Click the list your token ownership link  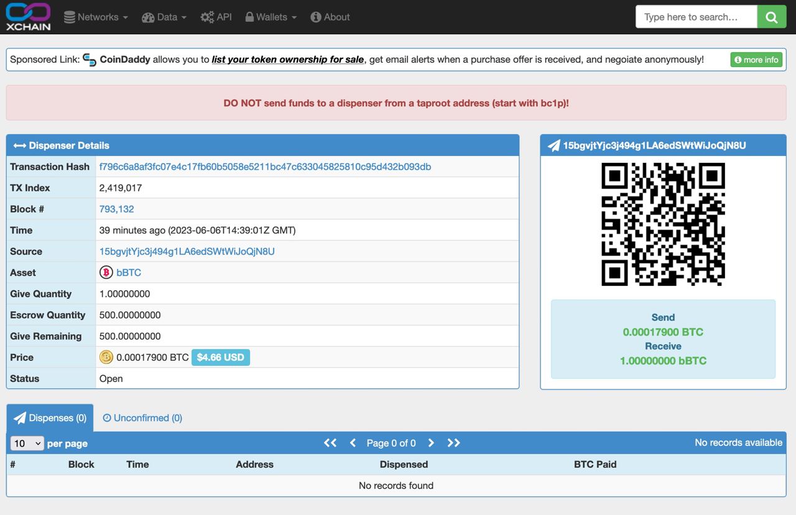click(x=288, y=60)
